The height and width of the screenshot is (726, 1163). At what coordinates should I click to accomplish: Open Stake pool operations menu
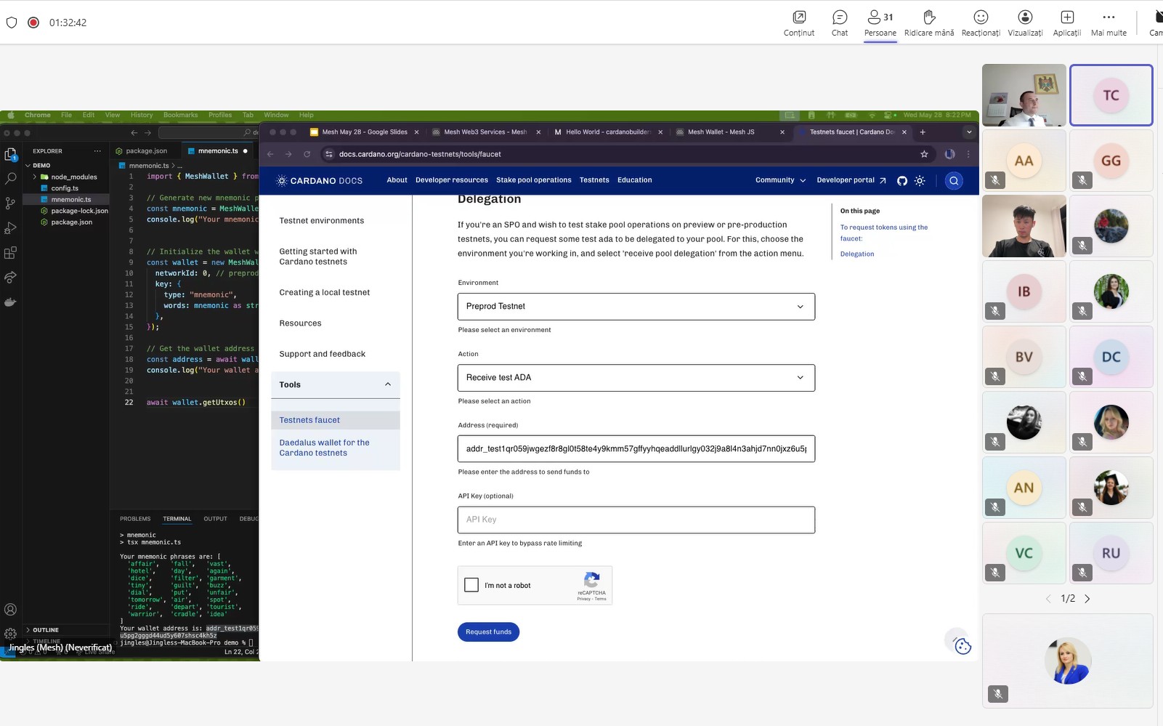point(534,180)
